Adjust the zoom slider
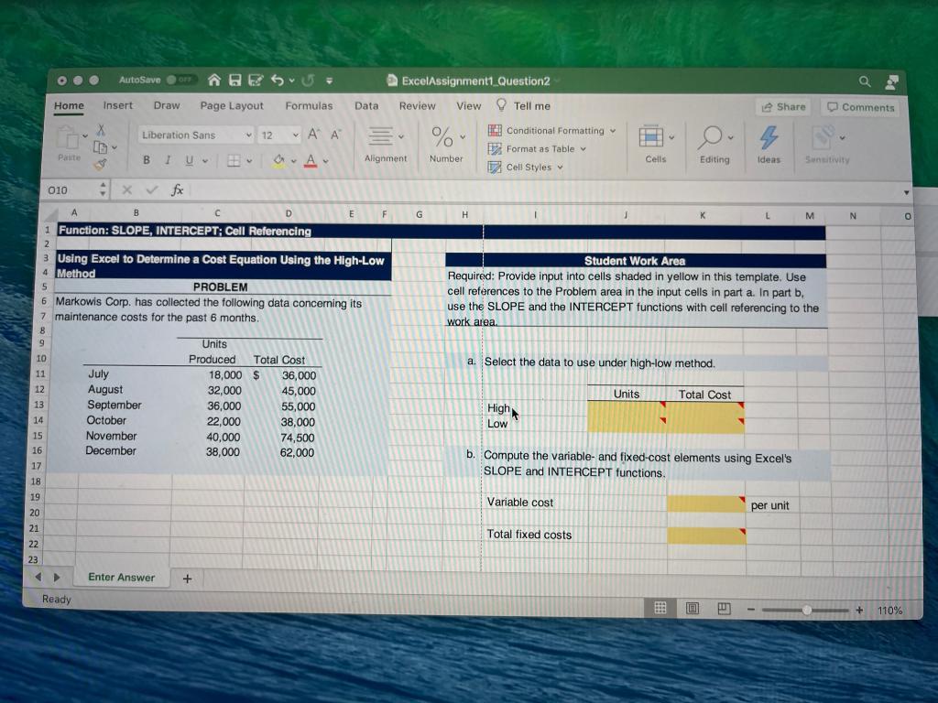The height and width of the screenshot is (703, 938). pyautogui.click(x=807, y=610)
